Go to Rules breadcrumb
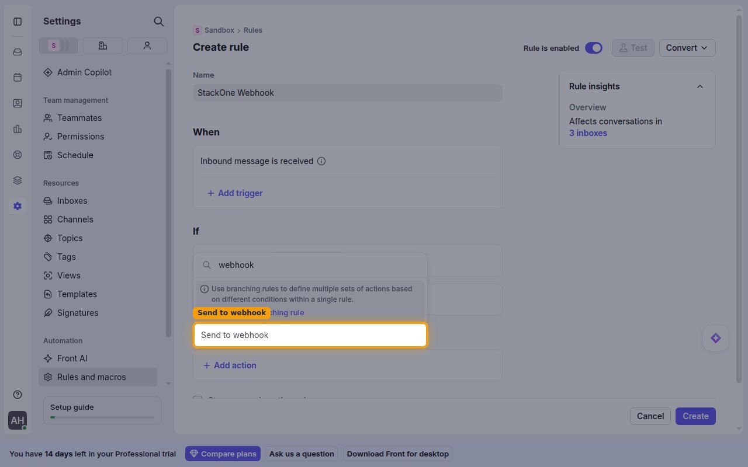The width and height of the screenshot is (748, 467). (x=253, y=30)
